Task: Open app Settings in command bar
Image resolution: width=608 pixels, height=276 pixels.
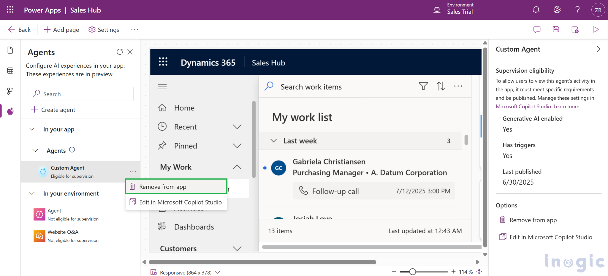Action: click(x=104, y=29)
